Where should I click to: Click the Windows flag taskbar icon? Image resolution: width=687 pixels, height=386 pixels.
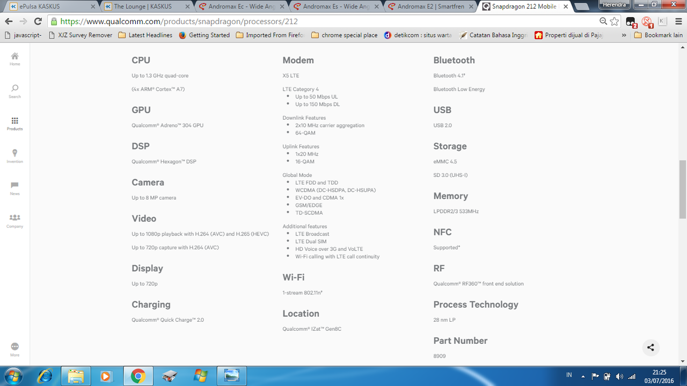pyautogui.click(x=201, y=376)
